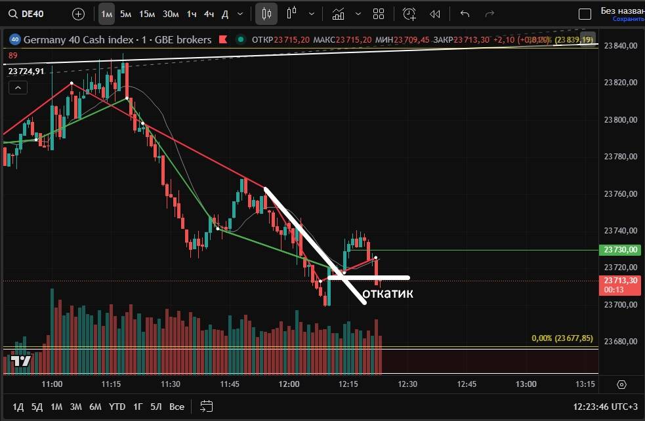Open the Indicators panel icon

pyautogui.click(x=339, y=14)
